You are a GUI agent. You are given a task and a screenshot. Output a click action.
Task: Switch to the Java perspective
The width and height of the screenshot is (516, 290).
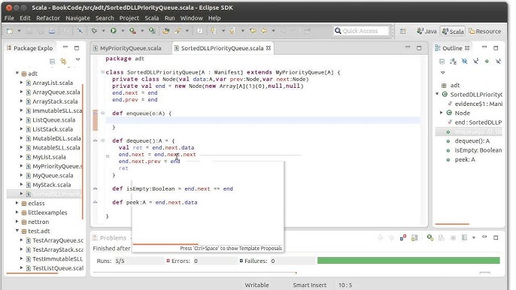[426, 32]
